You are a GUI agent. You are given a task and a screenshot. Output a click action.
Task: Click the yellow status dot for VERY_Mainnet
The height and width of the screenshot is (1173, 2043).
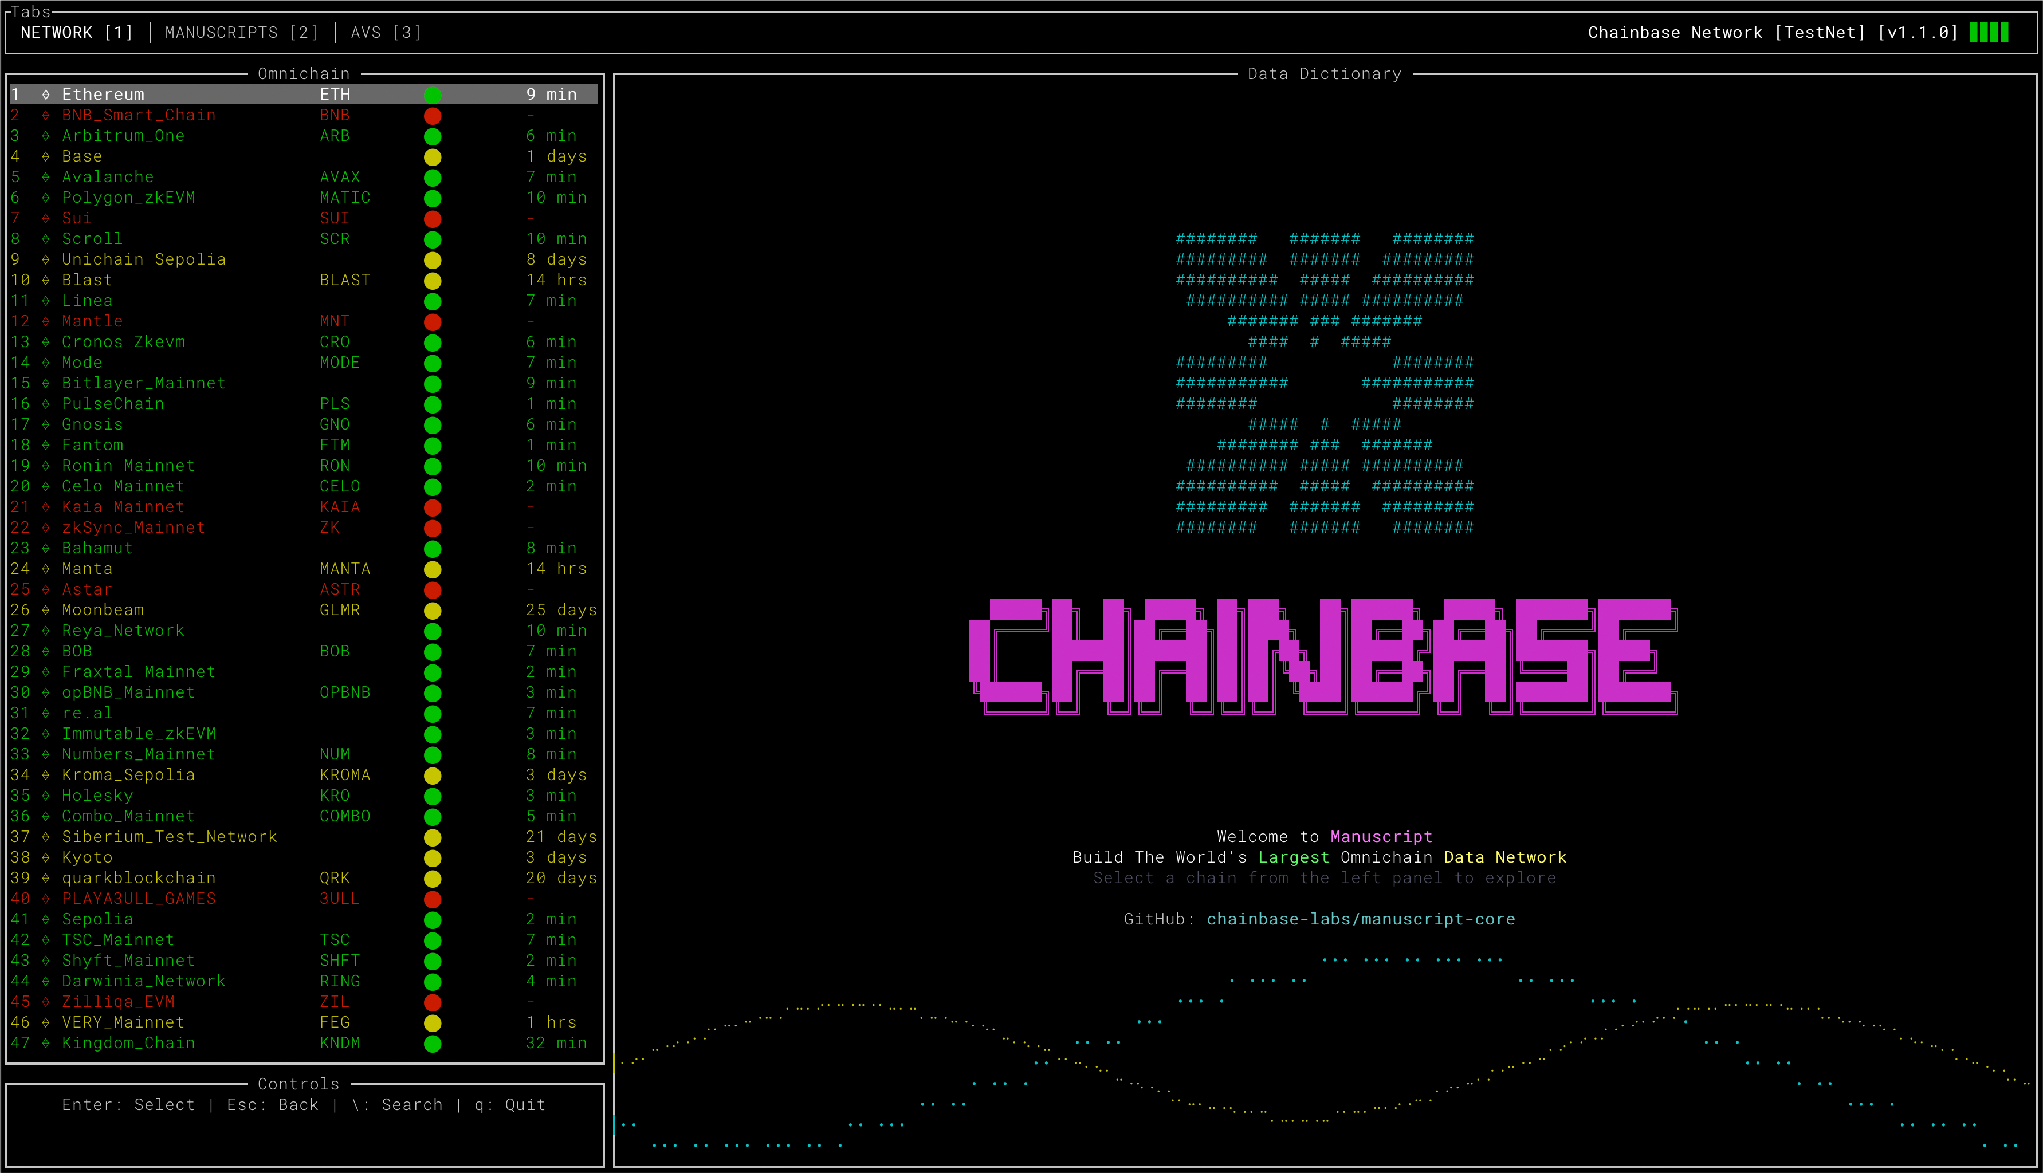click(x=433, y=1023)
